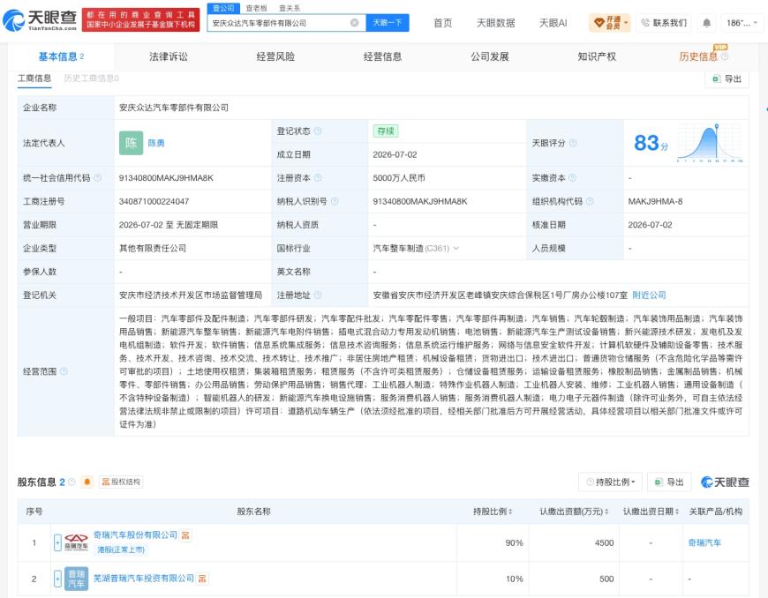Expand shareholder row for 芜湖普瑞汽车投资有限公司
The height and width of the screenshot is (598, 768).
pos(57,579)
